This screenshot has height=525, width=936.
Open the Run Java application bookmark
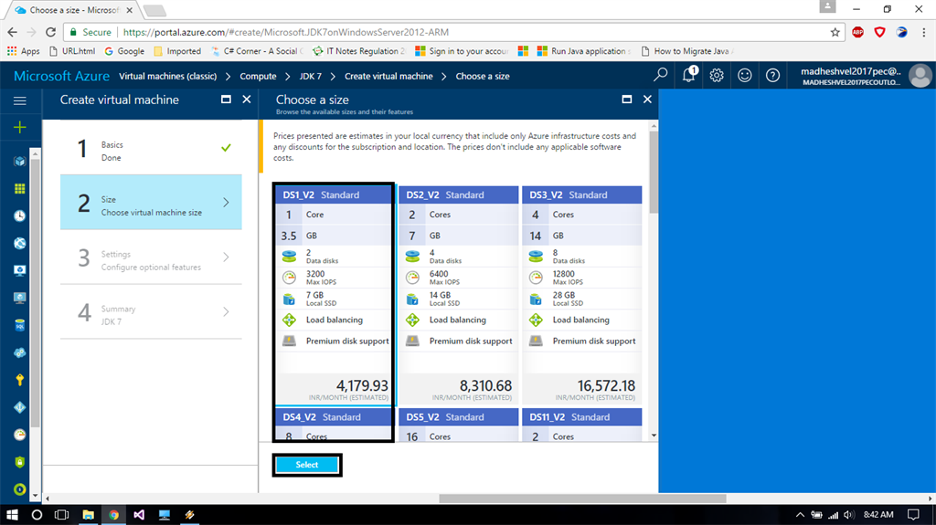pos(583,51)
